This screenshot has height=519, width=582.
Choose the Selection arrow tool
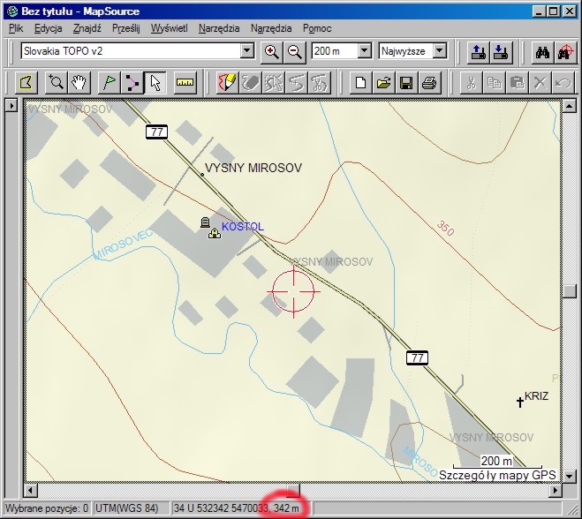(x=155, y=82)
